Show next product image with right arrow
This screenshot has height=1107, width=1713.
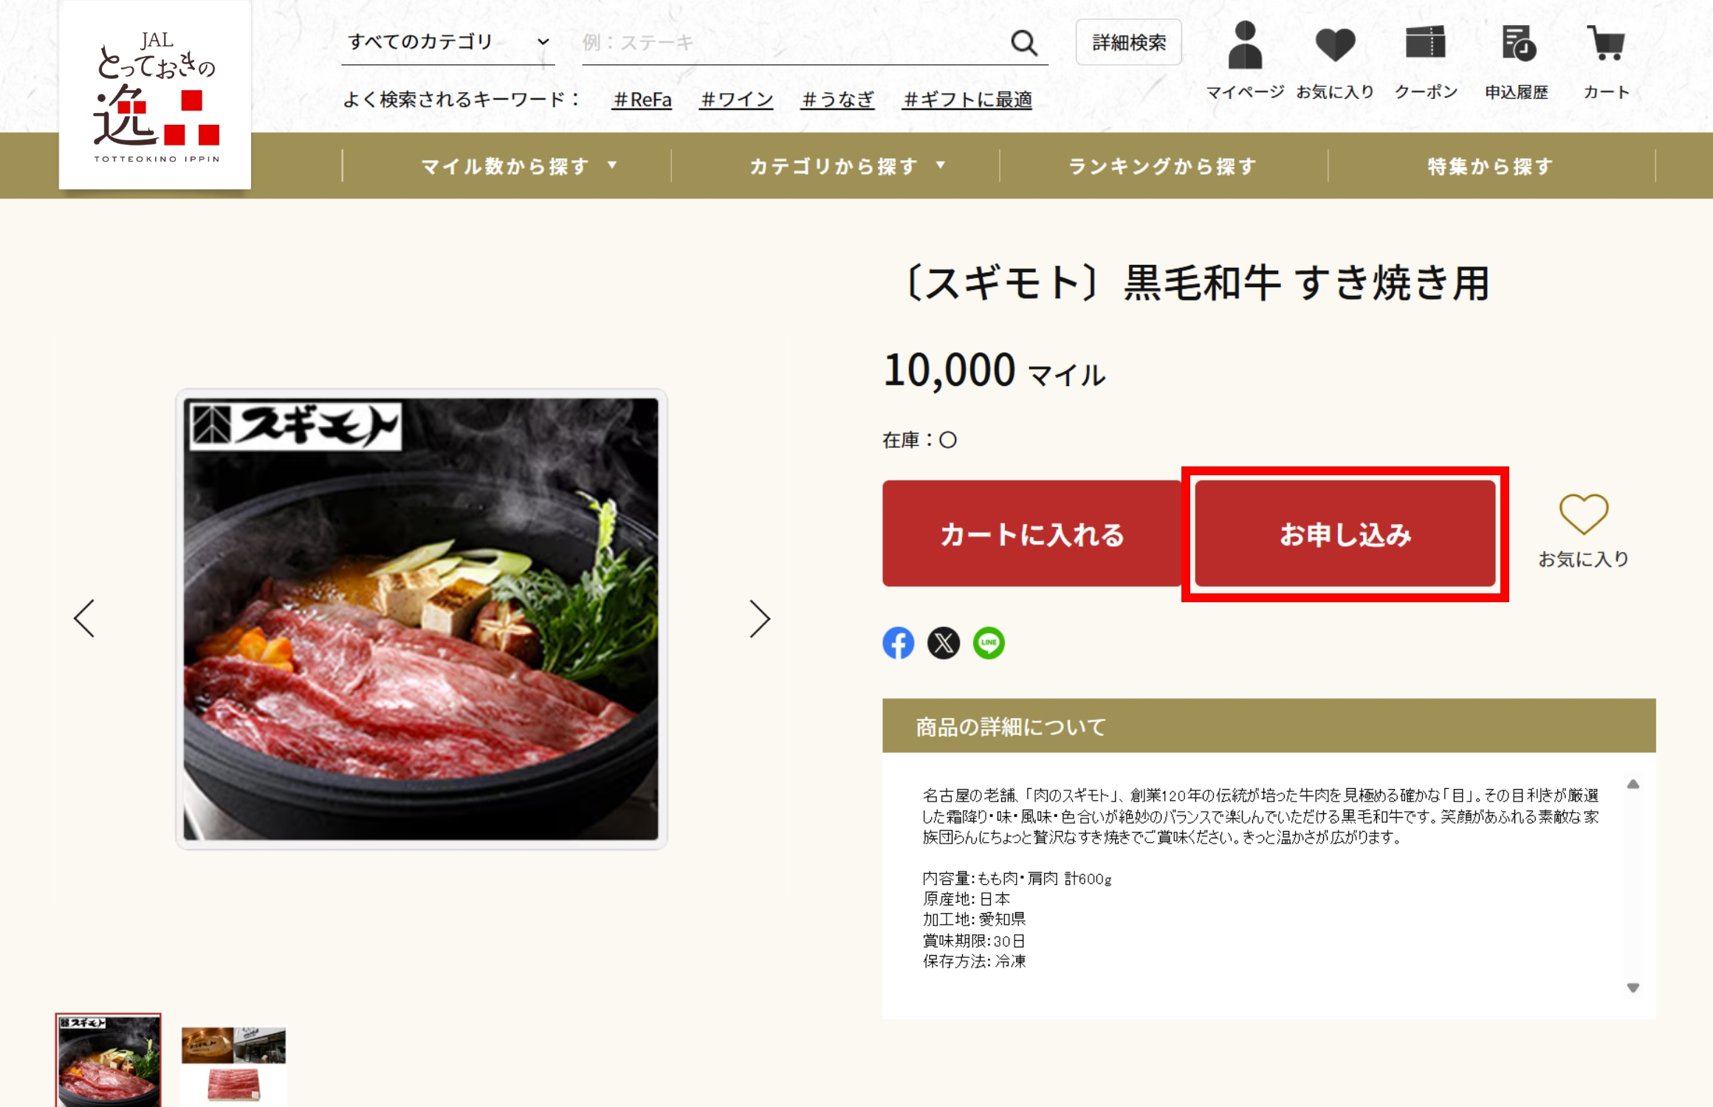[x=760, y=618]
